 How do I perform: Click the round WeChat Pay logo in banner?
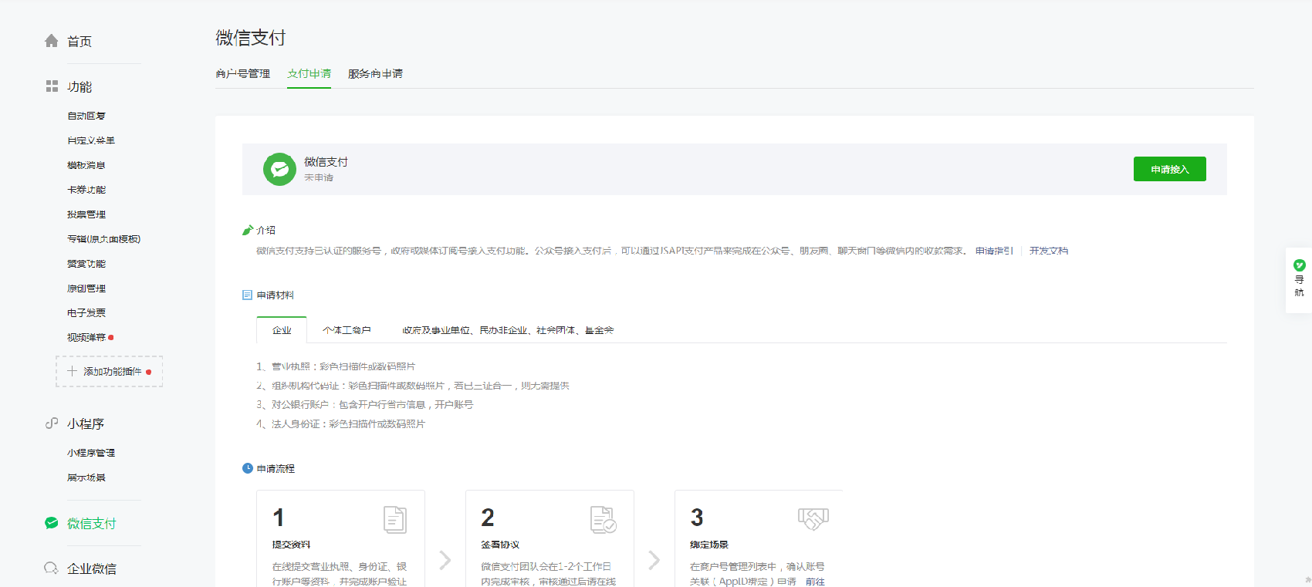pyautogui.click(x=279, y=169)
